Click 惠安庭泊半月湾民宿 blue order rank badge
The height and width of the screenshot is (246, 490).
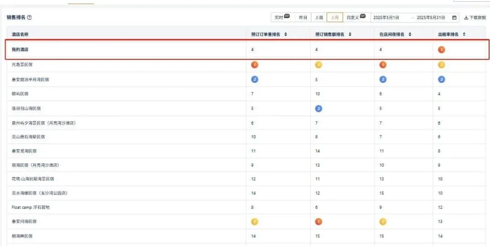click(x=255, y=79)
